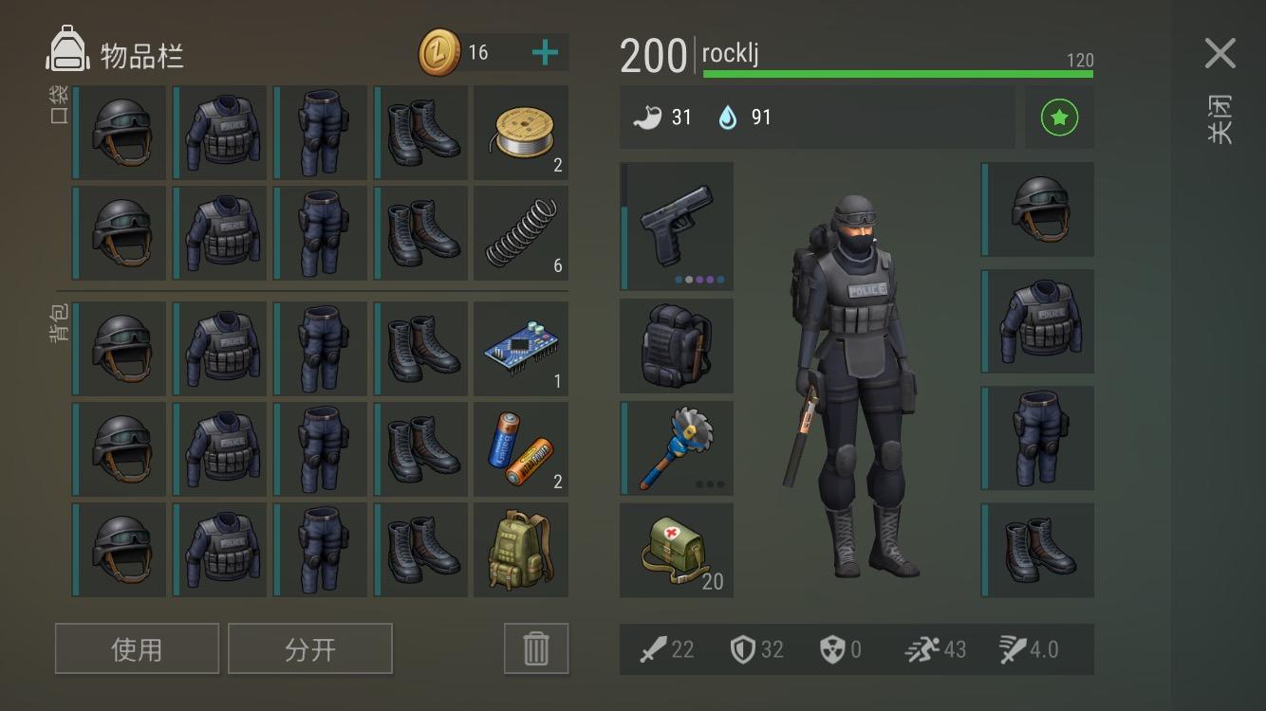This screenshot has height=711, width=1266.
Task: Tap the equipped pistol weapon slot
Action: (x=677, y=226)
